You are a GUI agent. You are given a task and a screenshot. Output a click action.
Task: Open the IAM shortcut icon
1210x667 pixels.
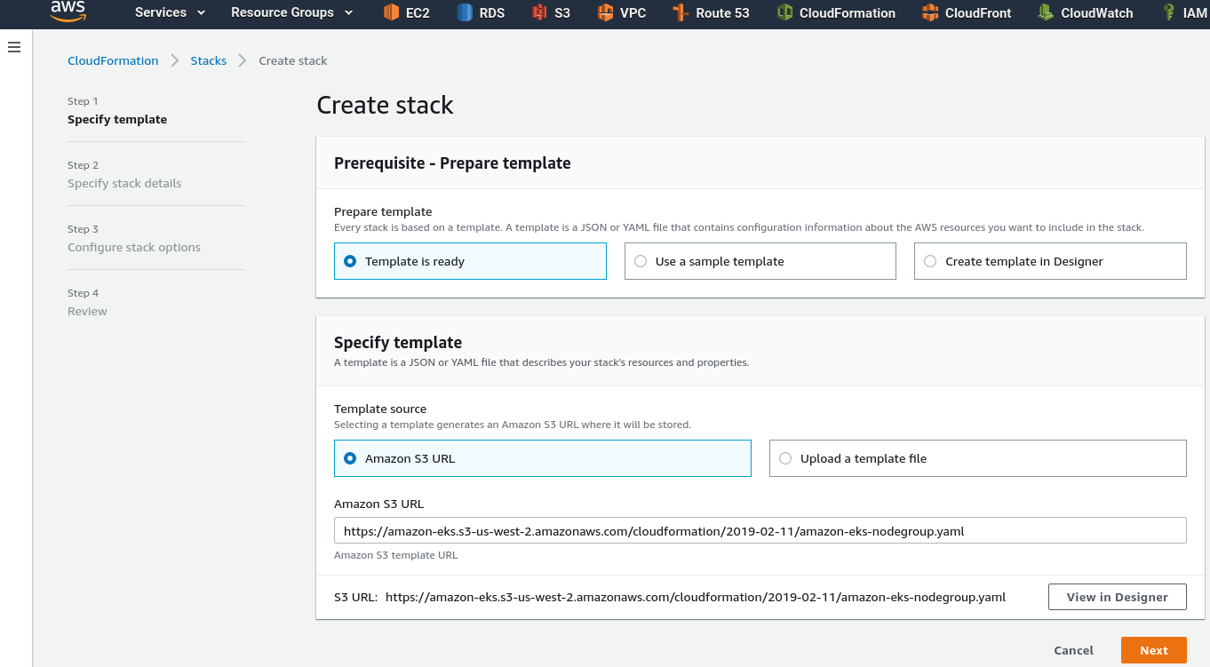point(1168,12)
